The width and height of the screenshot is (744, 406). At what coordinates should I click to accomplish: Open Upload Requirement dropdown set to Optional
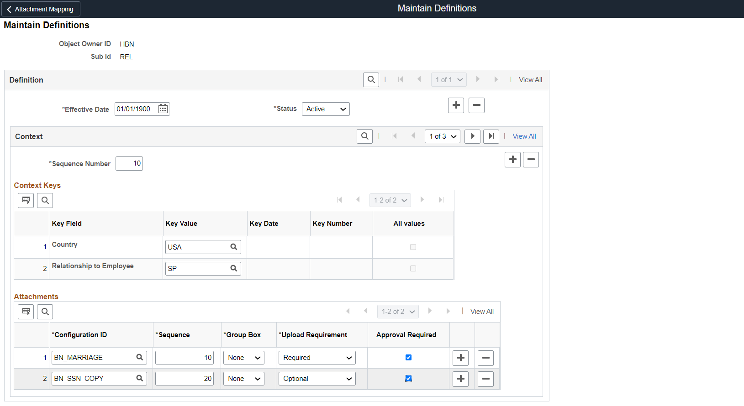pyautogui.click(x=317, y=379)
